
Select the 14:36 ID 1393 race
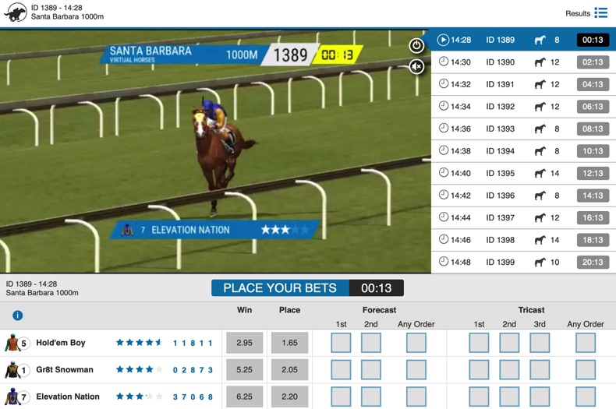pos(523,129)
